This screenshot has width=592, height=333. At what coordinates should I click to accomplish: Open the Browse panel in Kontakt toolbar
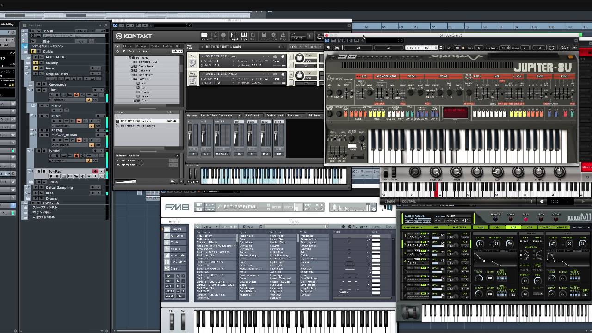(204, 36)
